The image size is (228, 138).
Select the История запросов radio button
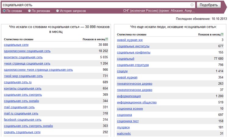(x=57, y=11)
